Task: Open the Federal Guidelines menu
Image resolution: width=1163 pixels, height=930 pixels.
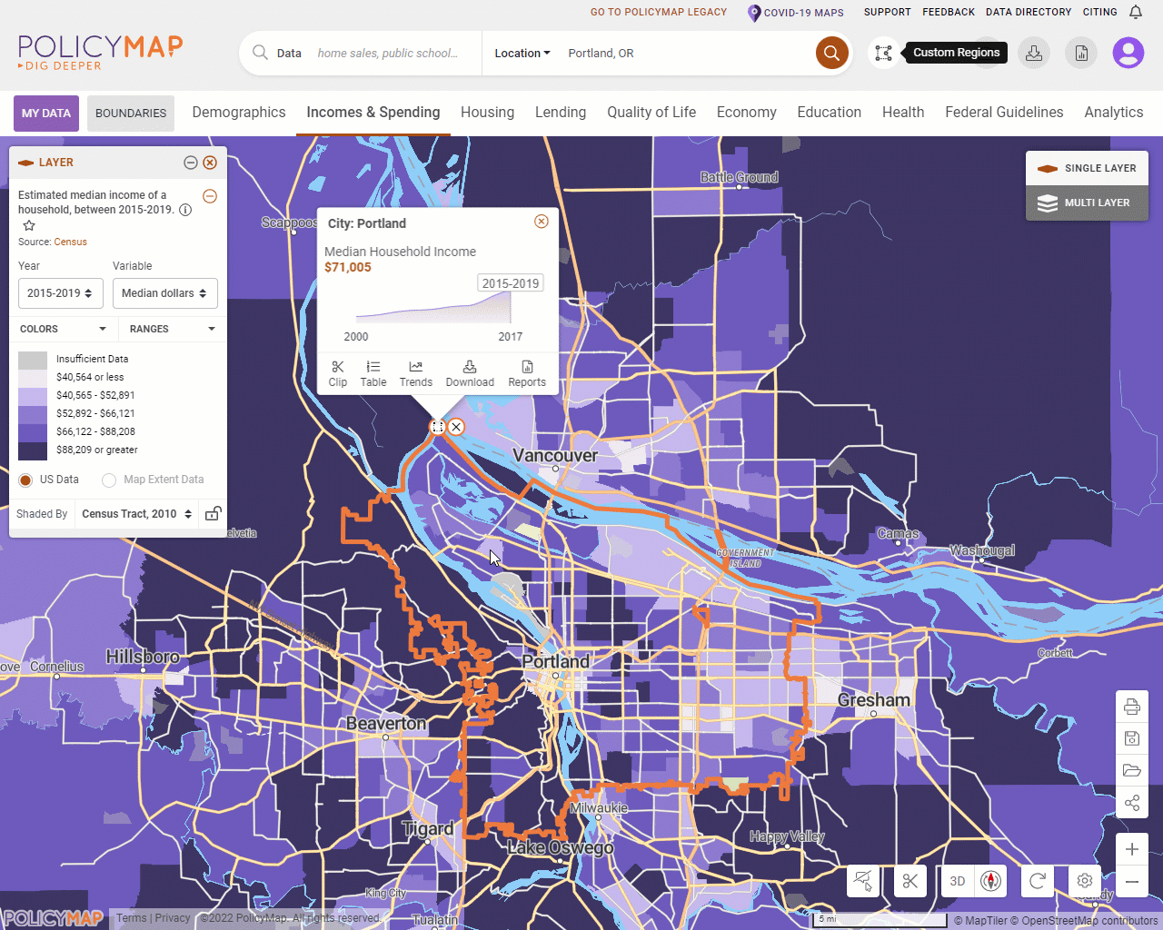Action: [x=1004, y=113]
